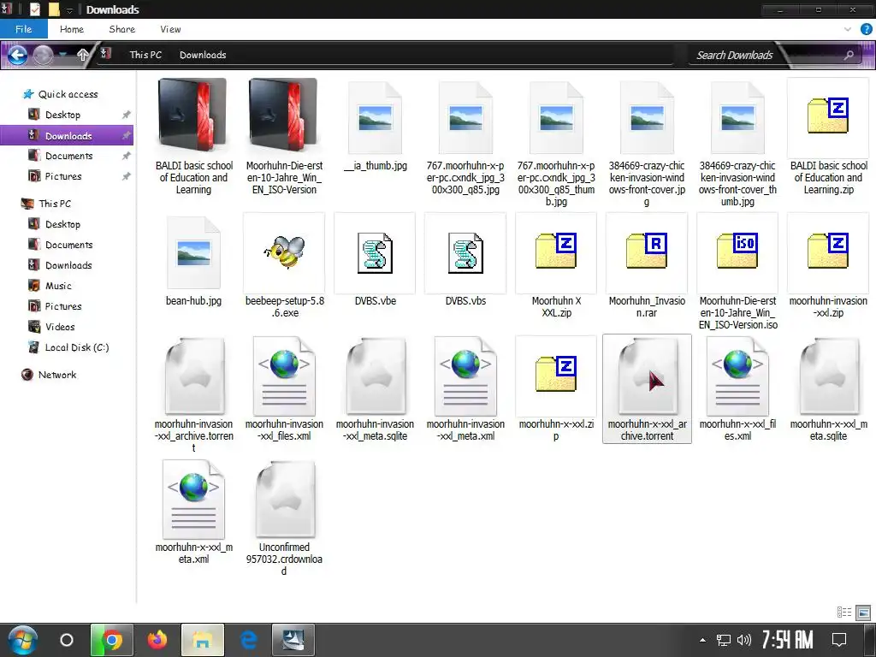This screenshot has height=657, width=876.
Task: Open the Home ribbon tab
Action: (72, 29)
